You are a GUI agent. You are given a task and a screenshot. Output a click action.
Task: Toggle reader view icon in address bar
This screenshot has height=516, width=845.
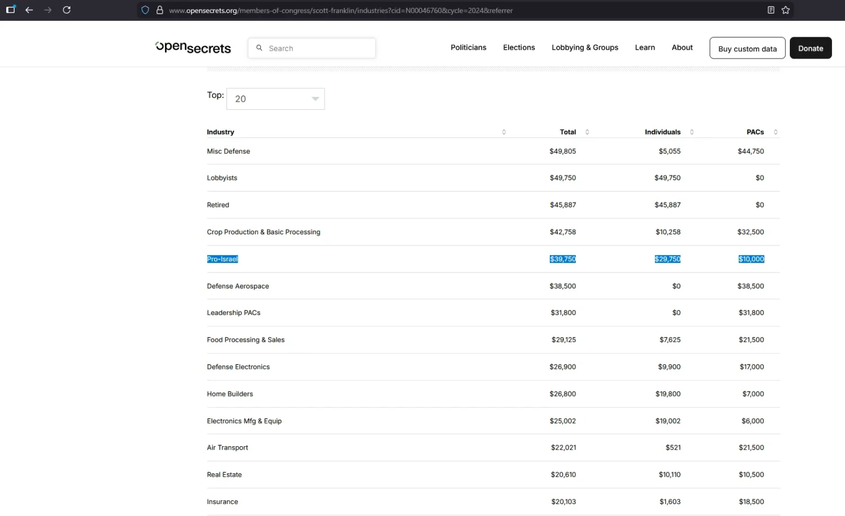pyautogui.click(x=771, y=10)
